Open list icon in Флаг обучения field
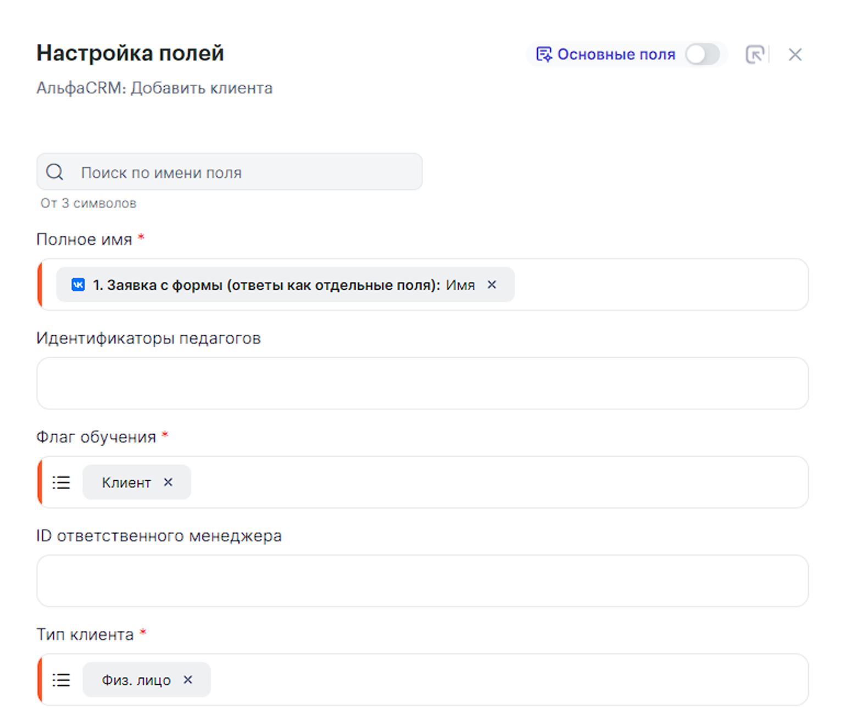The image size is (846, 722). 61,482
